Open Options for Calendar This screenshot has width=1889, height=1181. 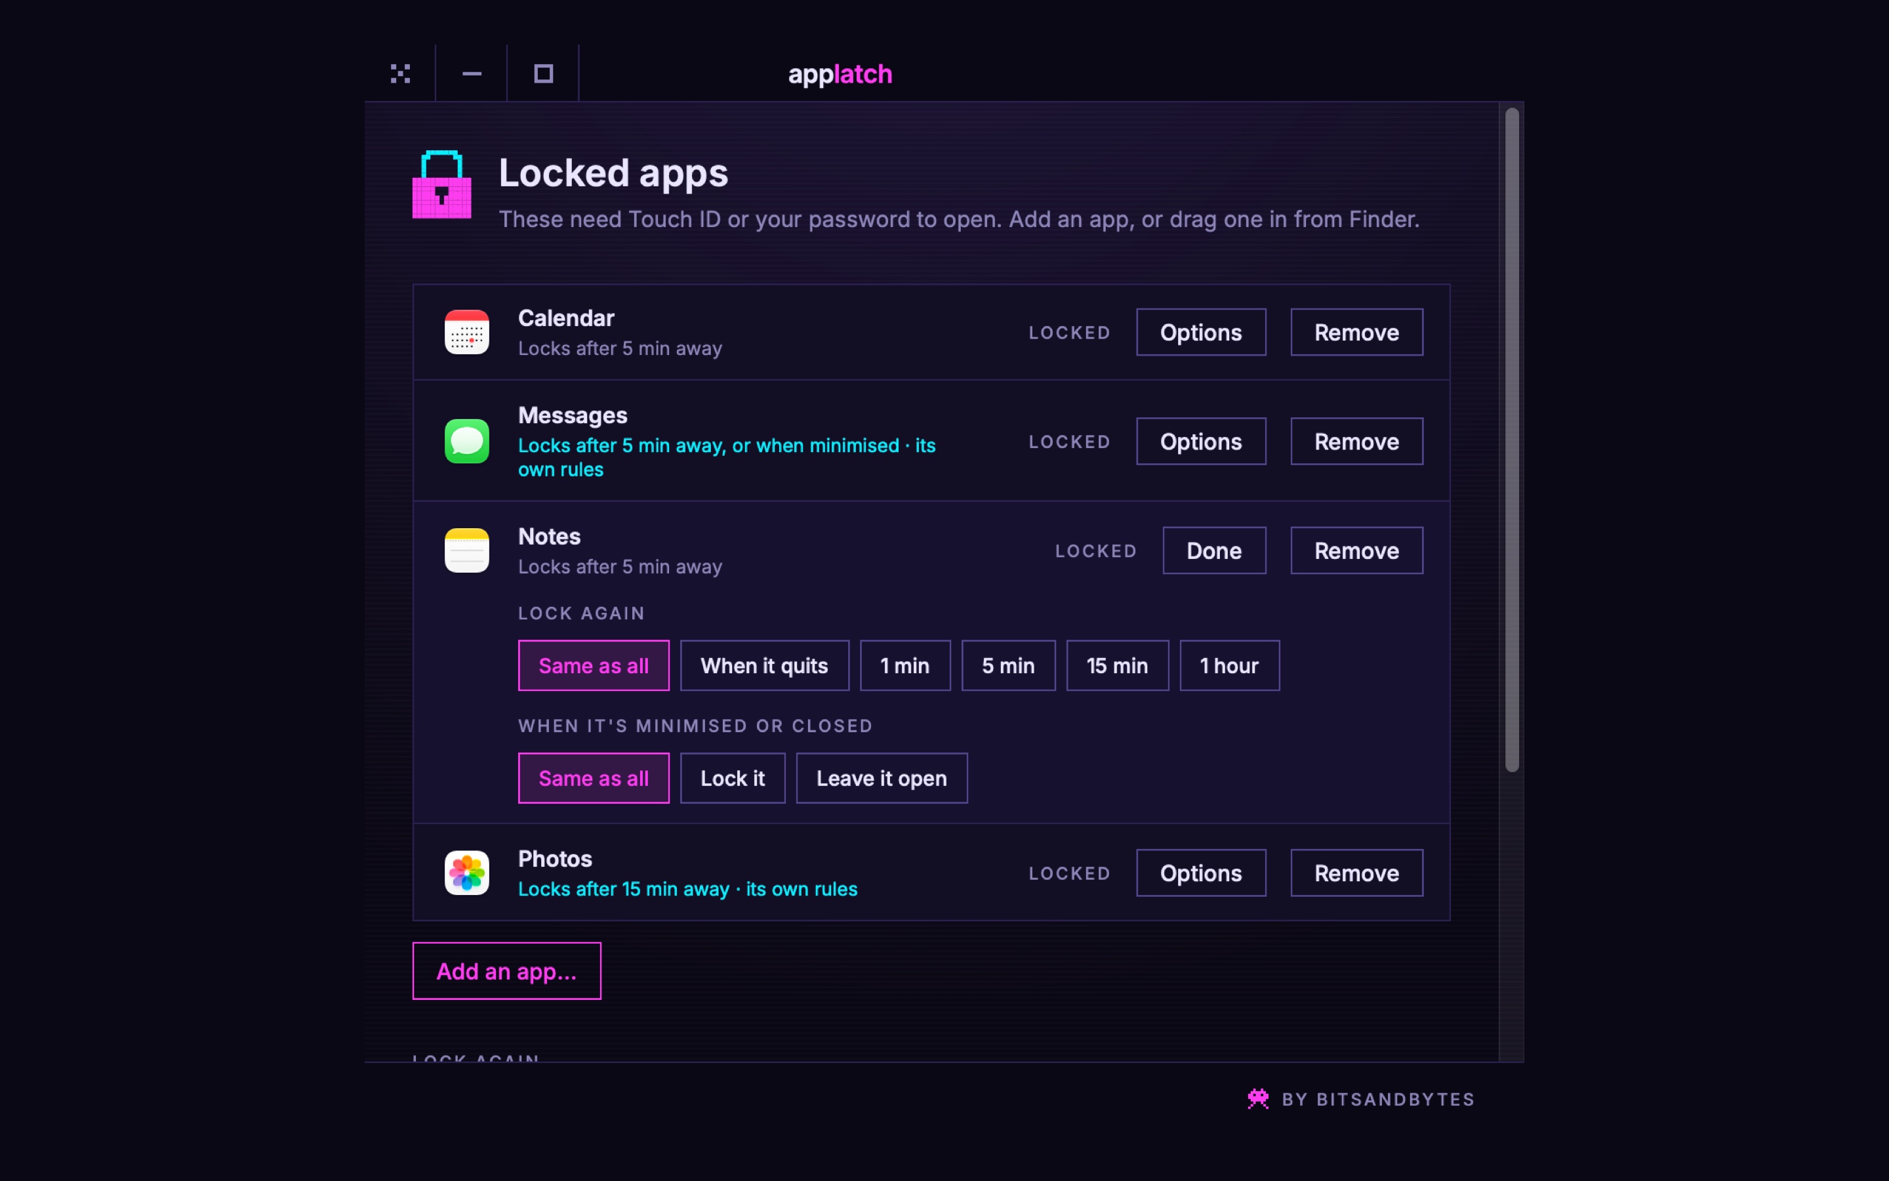[x=1200, y=332]
